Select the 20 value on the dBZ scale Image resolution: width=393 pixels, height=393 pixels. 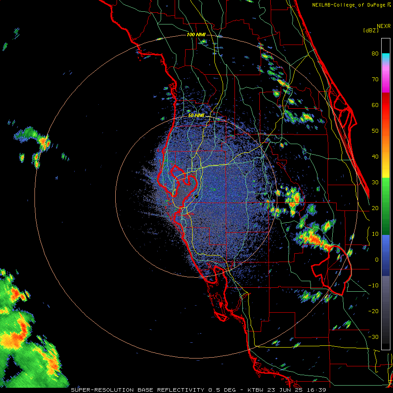tap(375, 208)
